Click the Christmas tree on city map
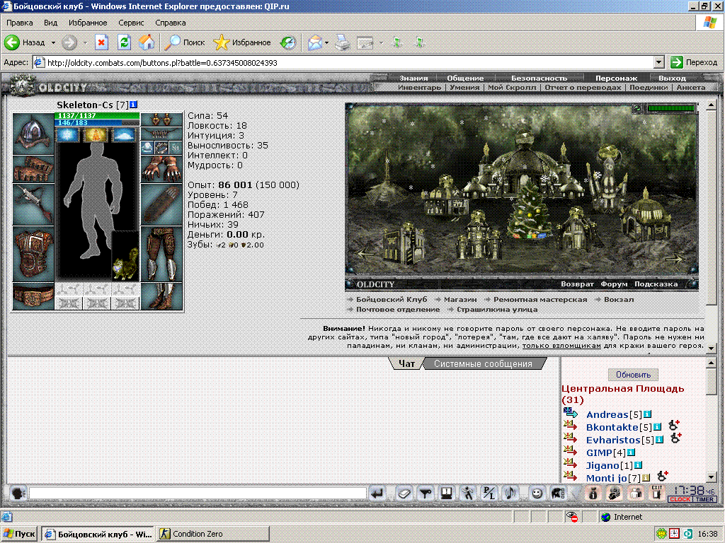Viewport: 725px width, 543px height. tap(531, 212)
